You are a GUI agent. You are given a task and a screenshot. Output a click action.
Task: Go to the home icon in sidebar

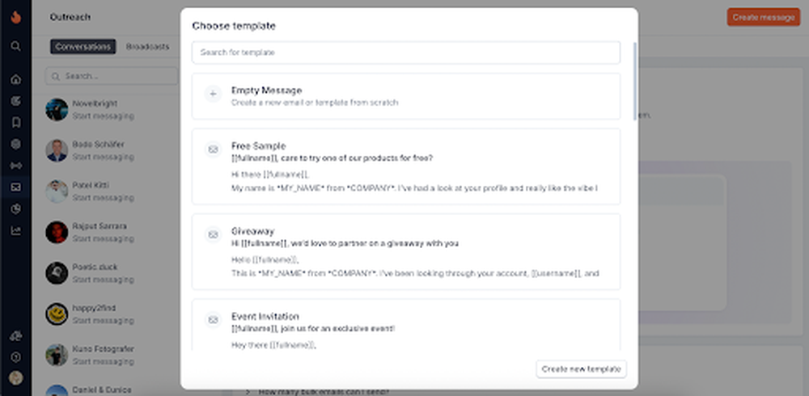coord(15,79)
